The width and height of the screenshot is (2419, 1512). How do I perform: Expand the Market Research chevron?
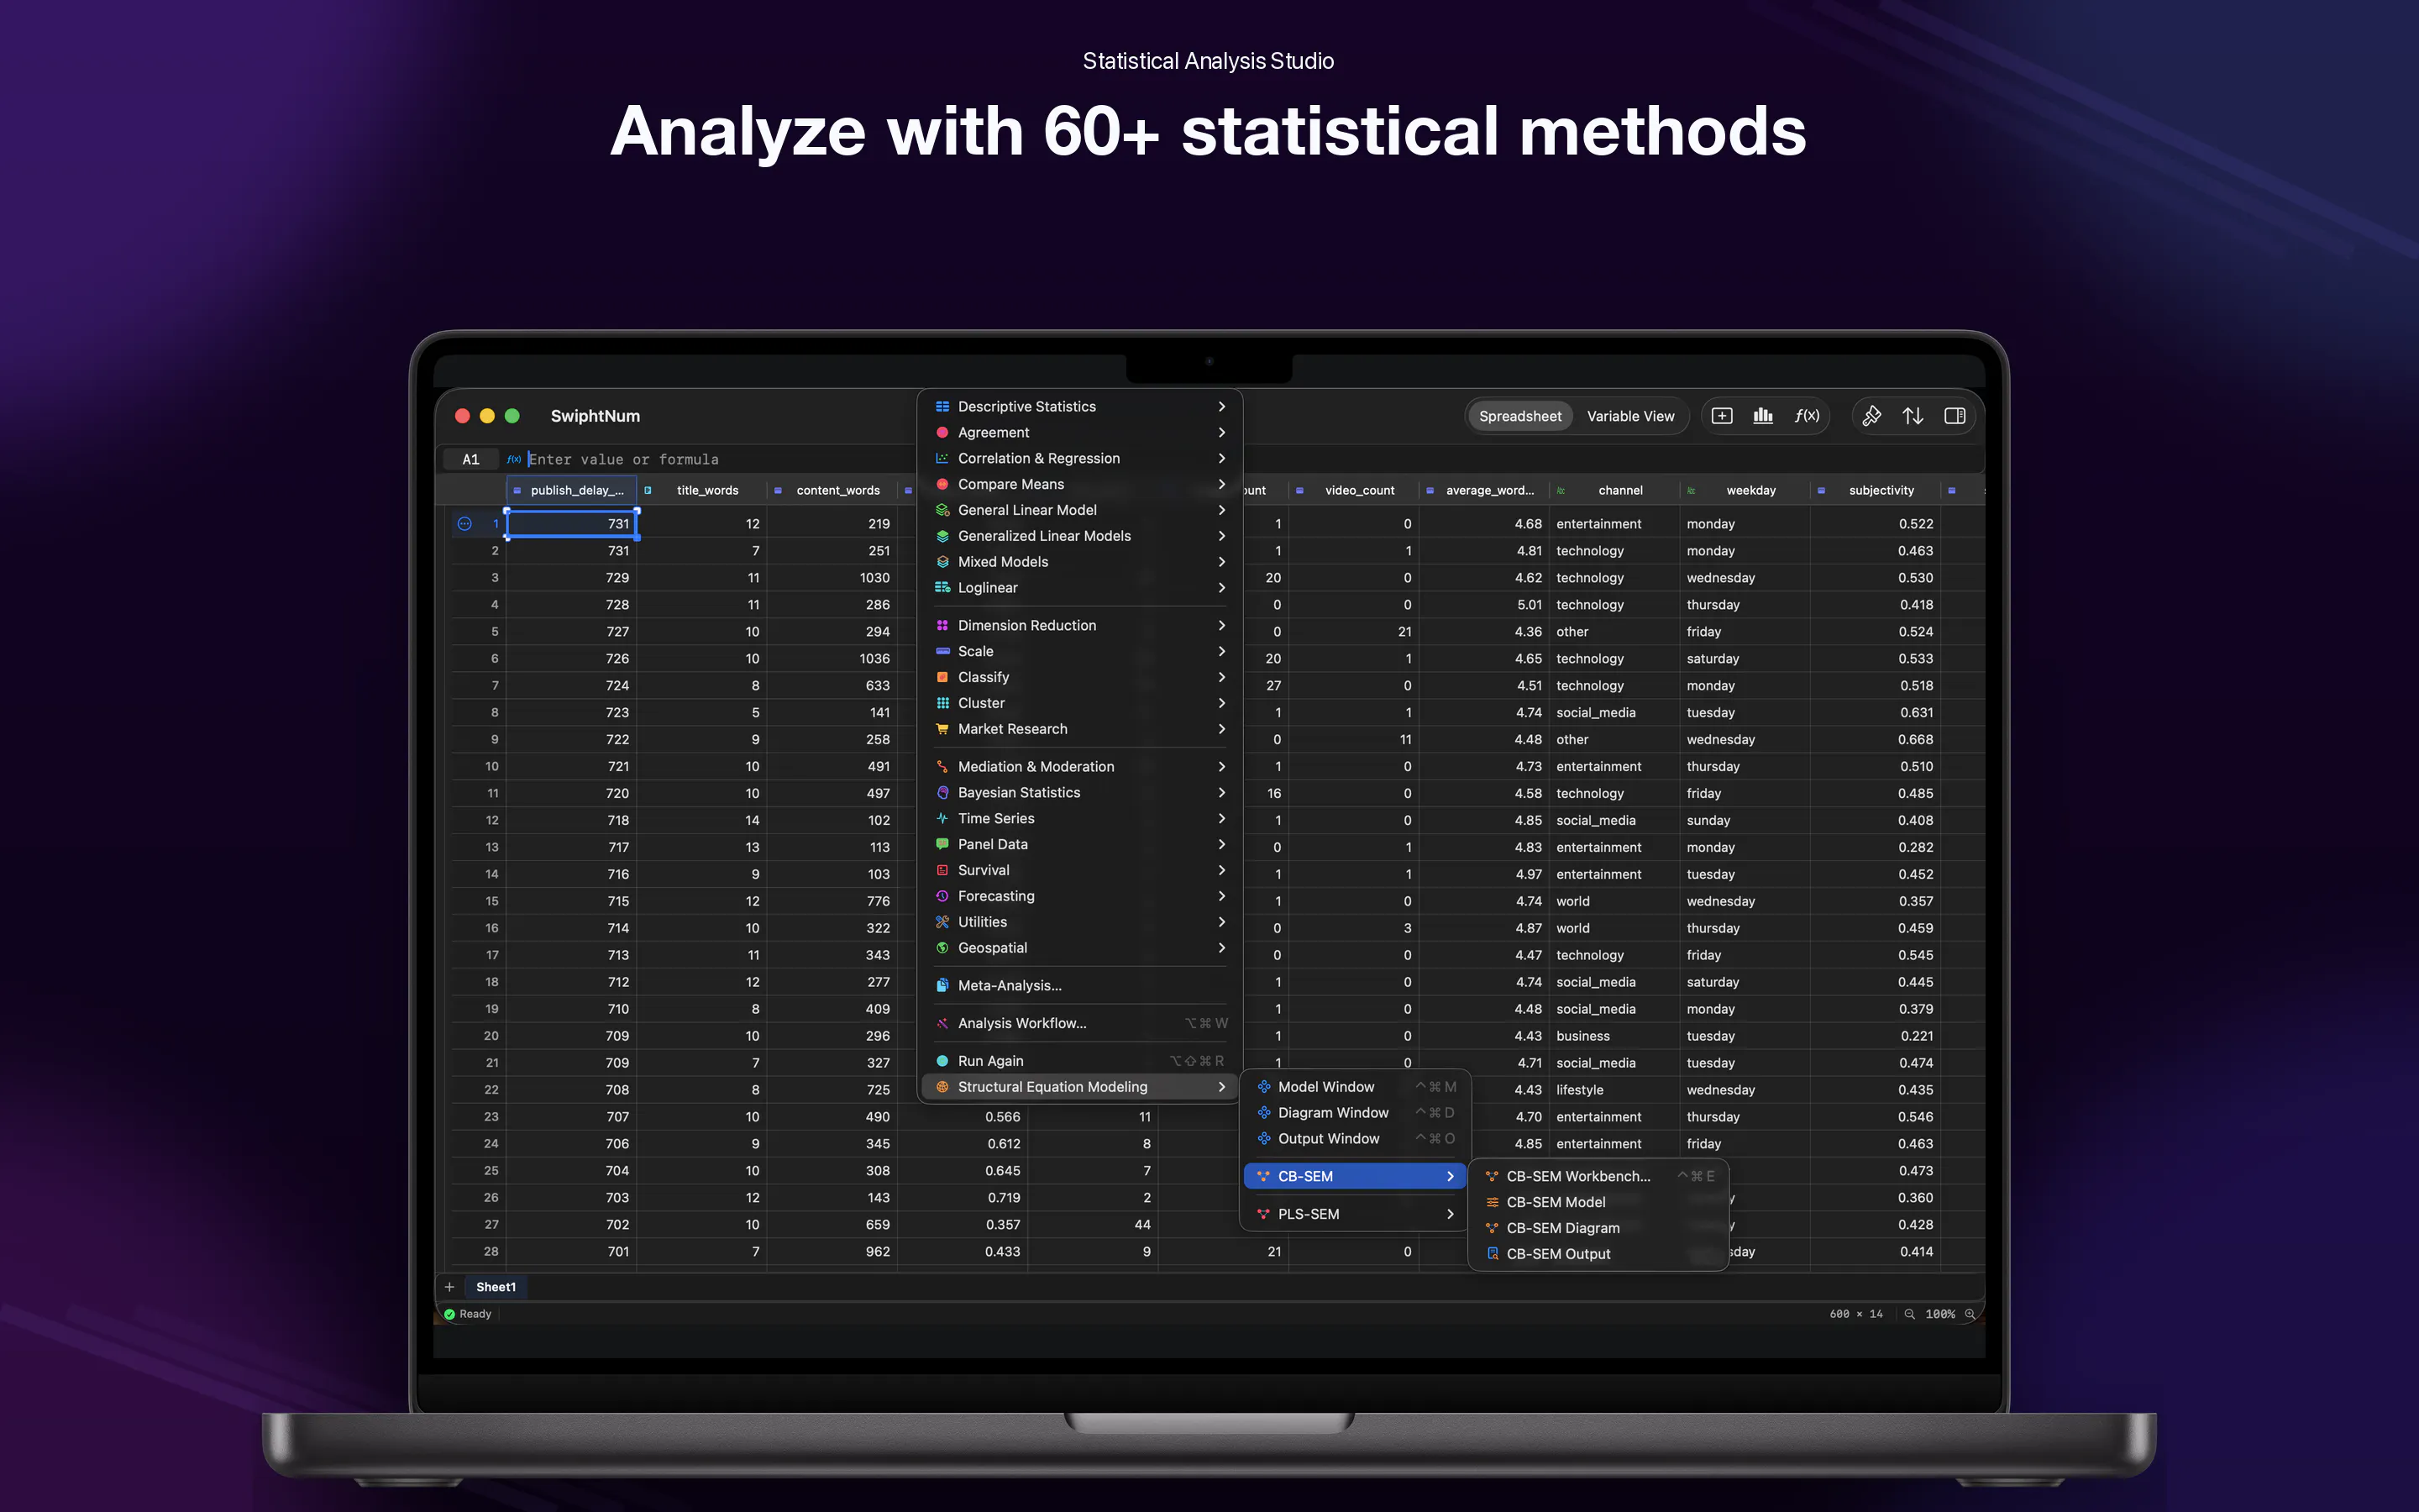click(x=1221, y=729)
